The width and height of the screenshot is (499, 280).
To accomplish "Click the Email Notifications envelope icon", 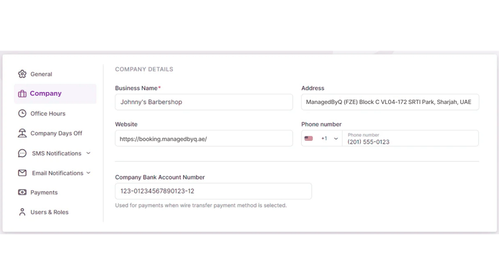I will coord(22,173).
